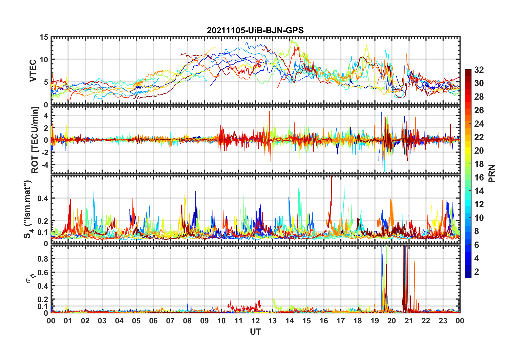This screenshot has height=347, width=511.
Task: Click the 21 tick label on UT axis
Action: [x=409, y=321]
